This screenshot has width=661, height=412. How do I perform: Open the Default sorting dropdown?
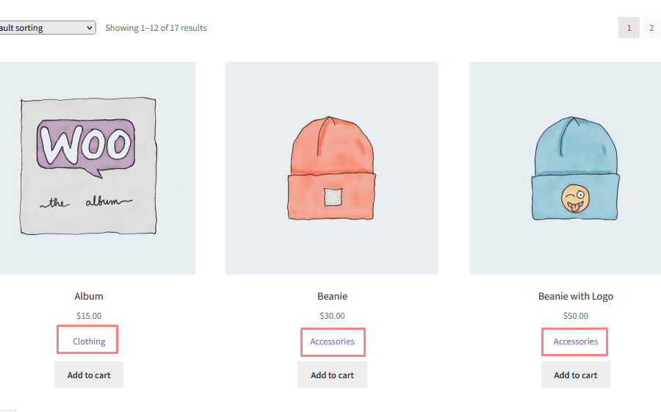[x=48, y=28]
